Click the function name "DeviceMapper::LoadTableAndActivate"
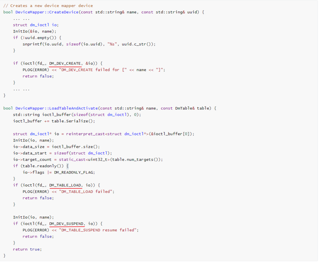319x262 pixels. click(x=56, y=108)
